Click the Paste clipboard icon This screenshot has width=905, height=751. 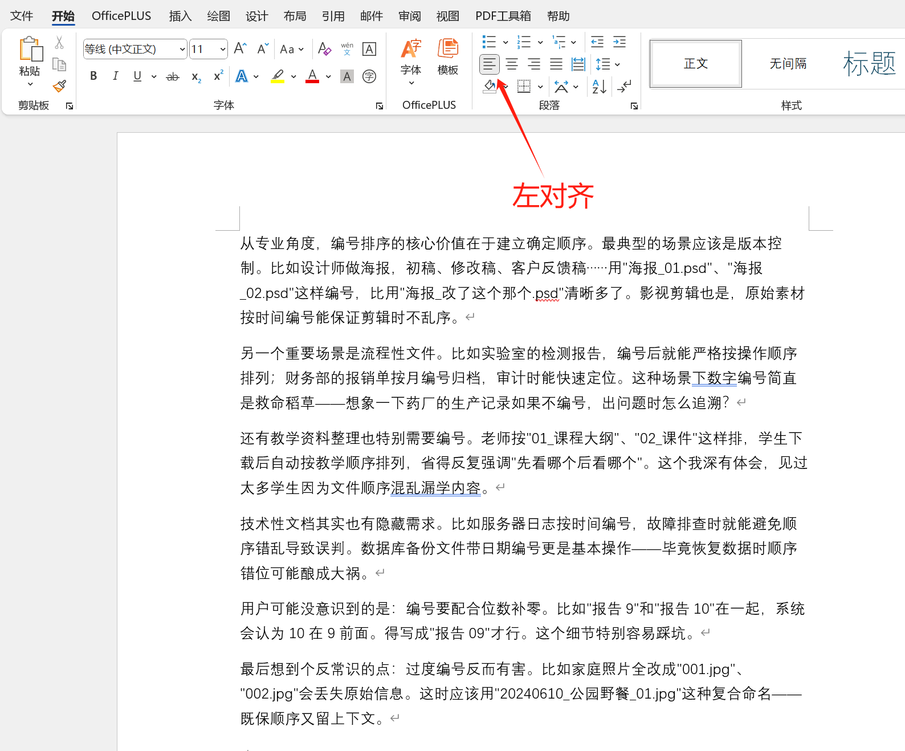click(31, 49)
